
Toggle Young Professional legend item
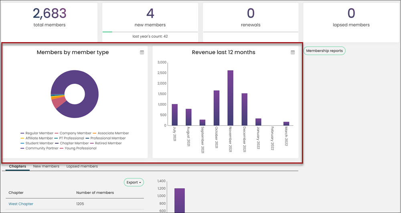click(x=78, y=148)
